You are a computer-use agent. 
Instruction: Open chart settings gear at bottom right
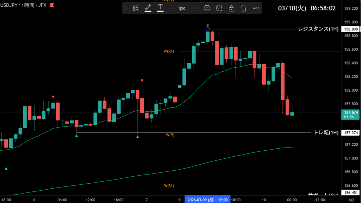click(351, 199)
